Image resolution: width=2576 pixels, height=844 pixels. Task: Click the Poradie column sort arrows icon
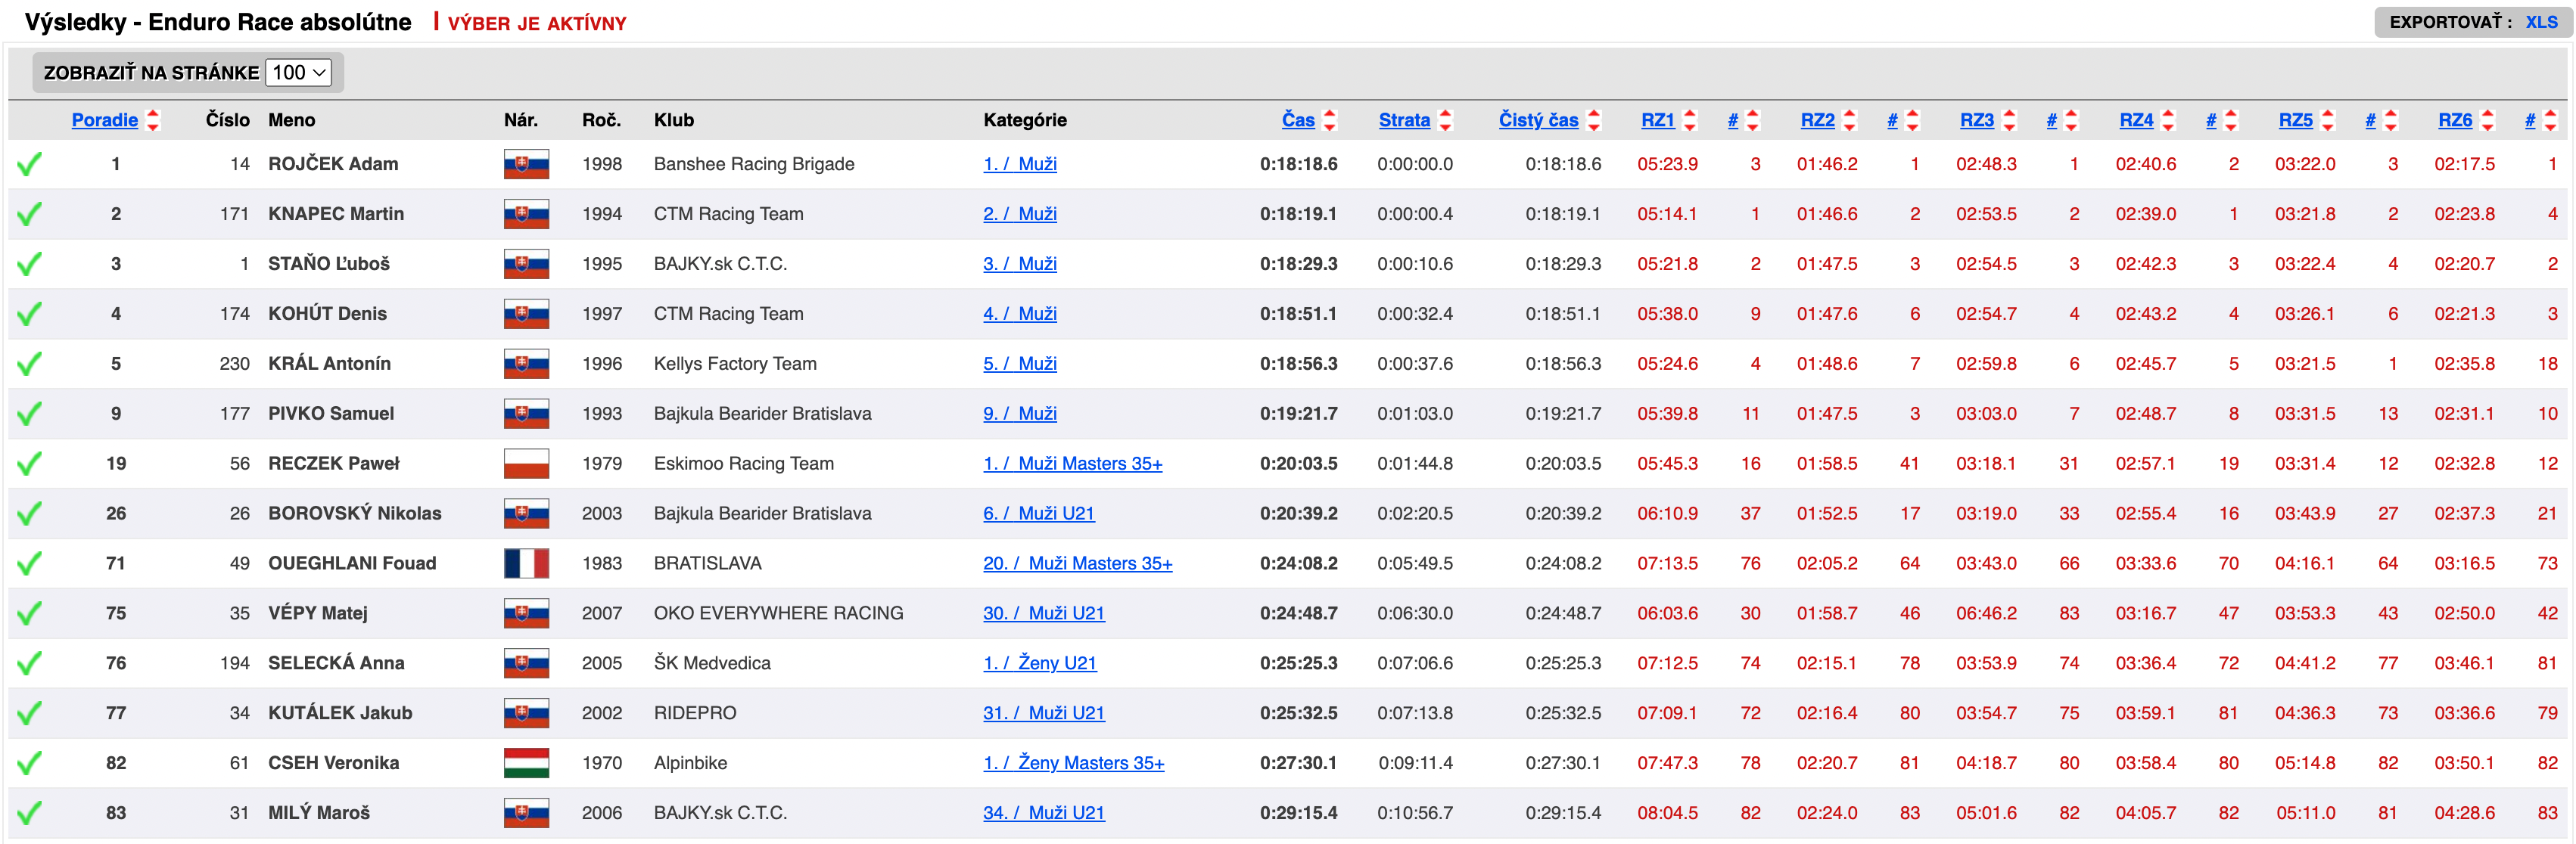tap(153, 119)
